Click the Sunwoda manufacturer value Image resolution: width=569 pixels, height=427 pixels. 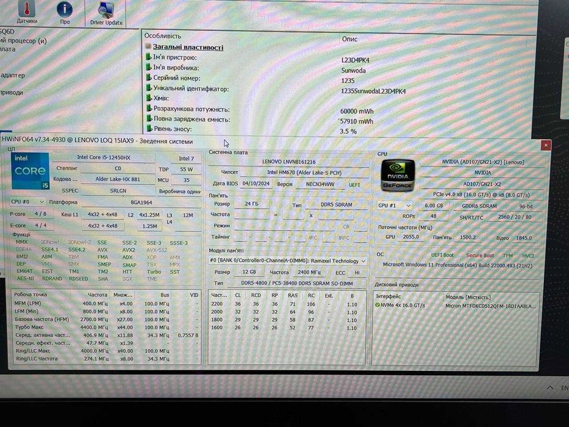click(354, 70)
